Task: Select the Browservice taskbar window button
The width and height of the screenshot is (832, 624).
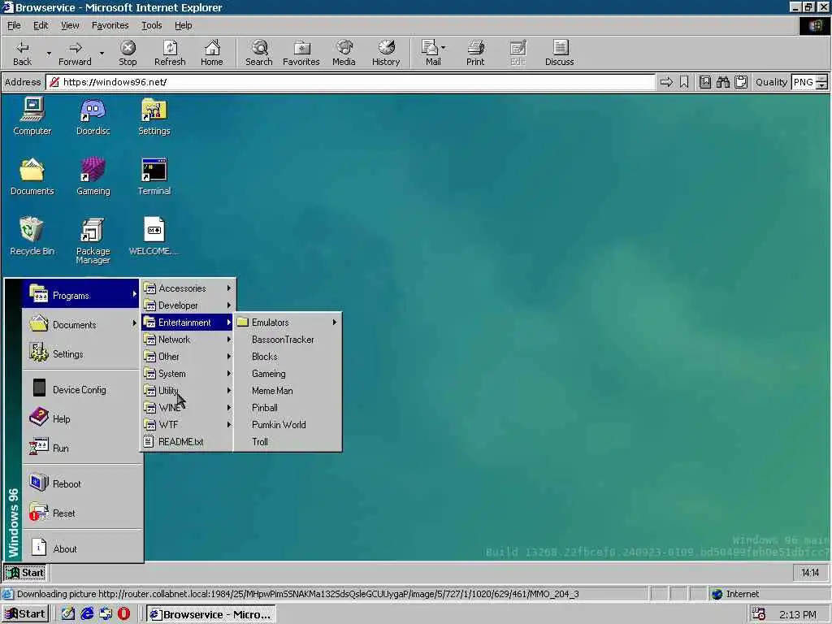Action: (x=210, y=614)
